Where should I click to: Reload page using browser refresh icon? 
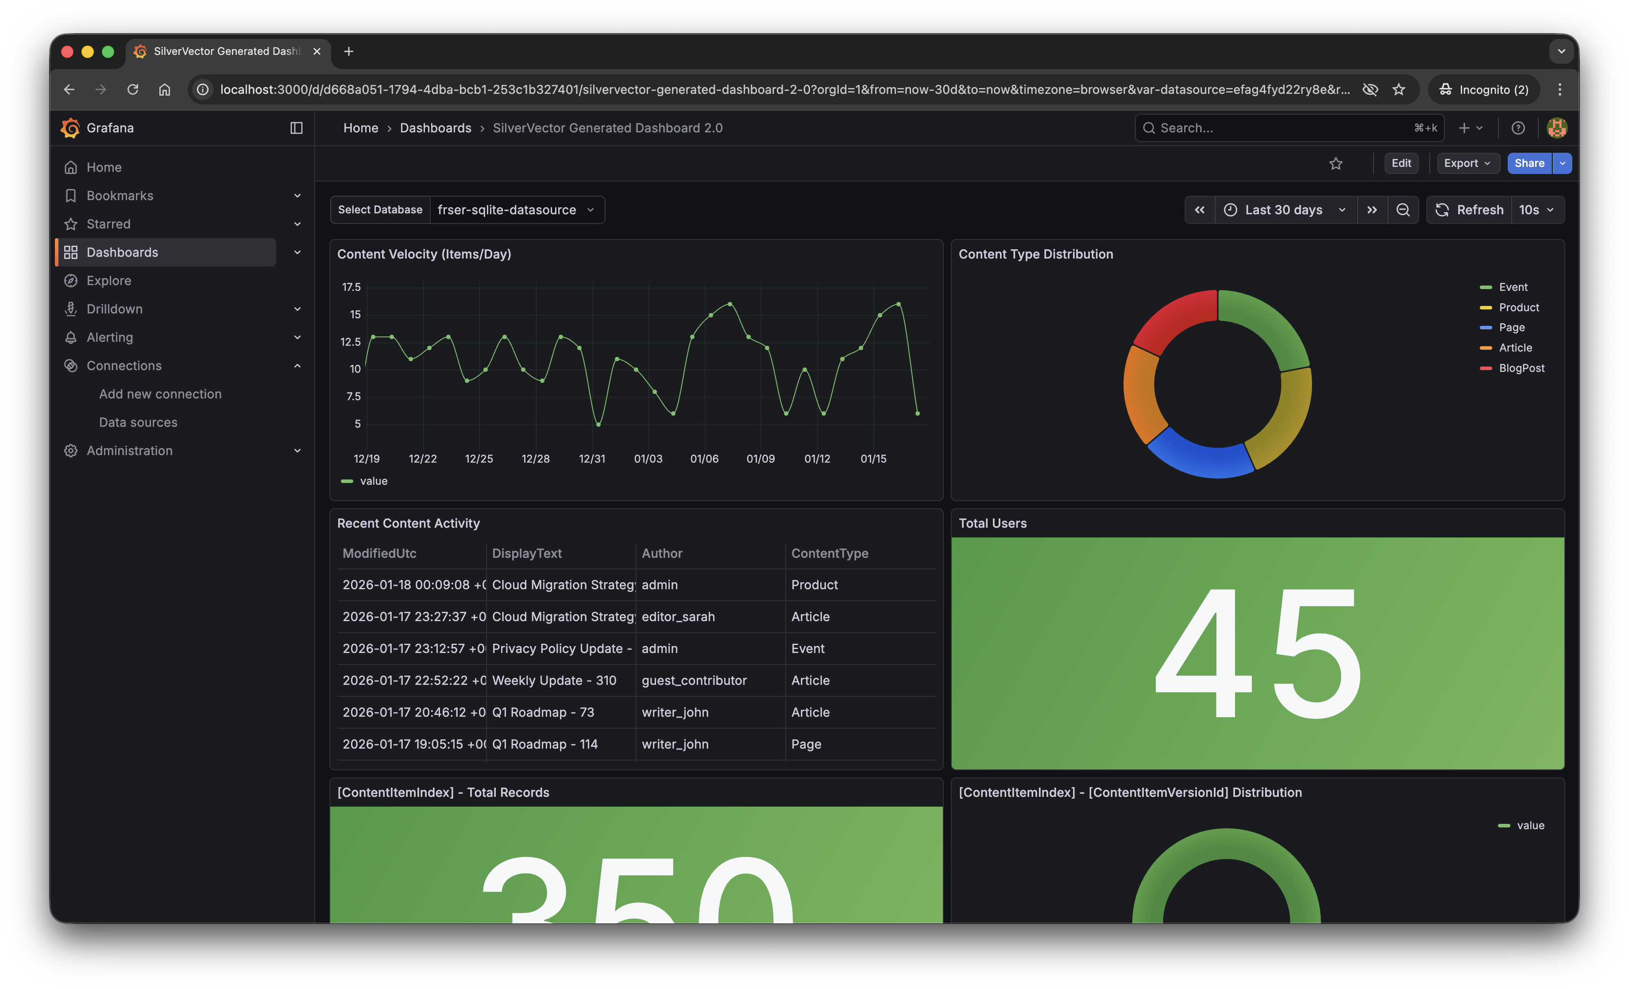tap(133, 89)
